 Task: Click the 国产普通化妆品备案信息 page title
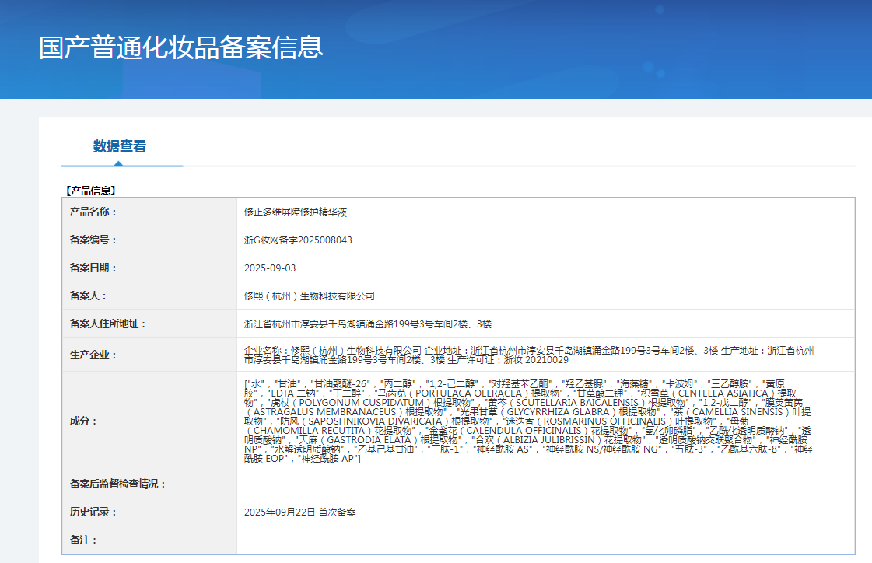click(x=181, y=47)
